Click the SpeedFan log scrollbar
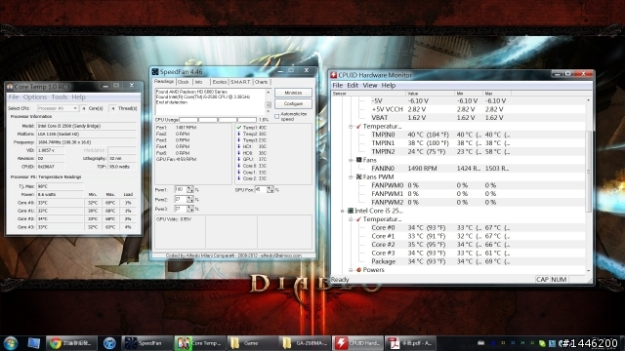Viewport: 625px width, 351px height. tap(269, 100)
